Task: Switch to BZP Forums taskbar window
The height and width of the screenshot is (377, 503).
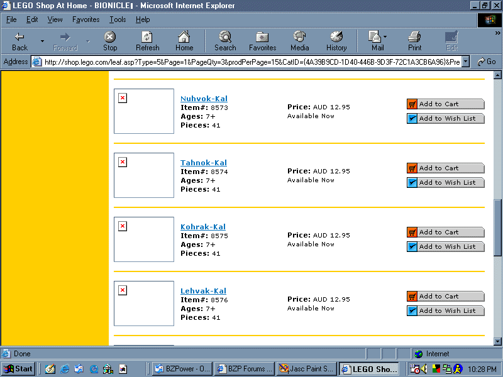Action: (245, 369)
